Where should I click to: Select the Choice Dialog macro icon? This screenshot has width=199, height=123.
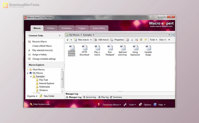pos(72,50)
